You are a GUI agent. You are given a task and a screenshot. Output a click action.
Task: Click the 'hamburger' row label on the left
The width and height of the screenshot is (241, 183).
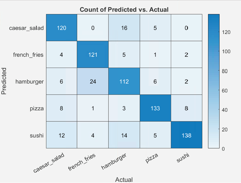(x=30, y=81)
